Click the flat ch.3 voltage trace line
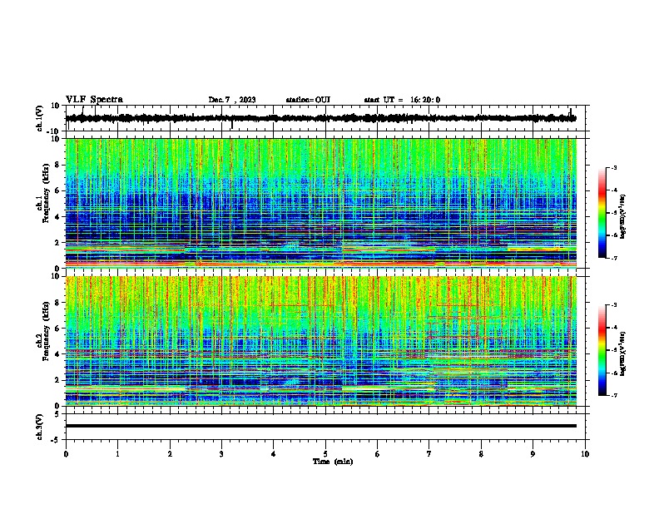 pyautogui.click(x=320, y=426)
